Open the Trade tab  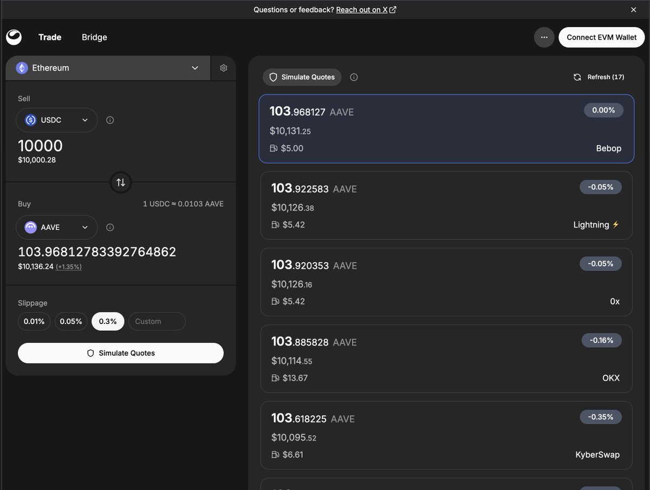pyautogui.click(x=50, y=37)
